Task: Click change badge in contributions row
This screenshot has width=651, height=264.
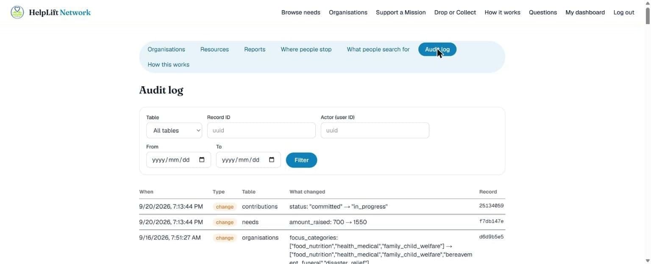Action: pos(225,207)
